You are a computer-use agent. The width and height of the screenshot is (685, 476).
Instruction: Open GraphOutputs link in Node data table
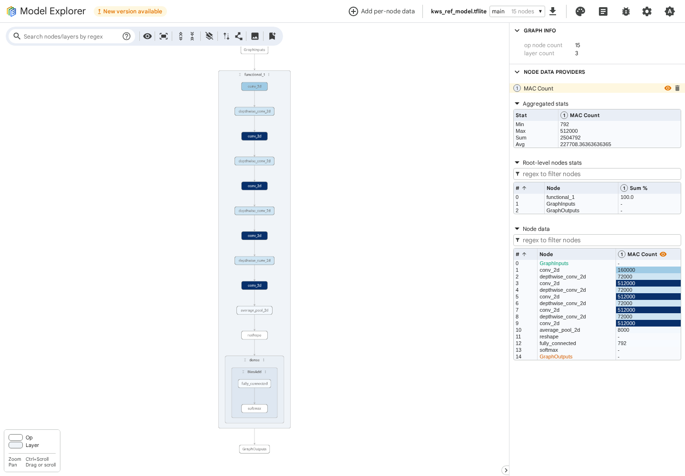(x=556, y=357)
